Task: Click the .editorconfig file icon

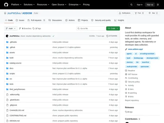Action: point(7,95)
